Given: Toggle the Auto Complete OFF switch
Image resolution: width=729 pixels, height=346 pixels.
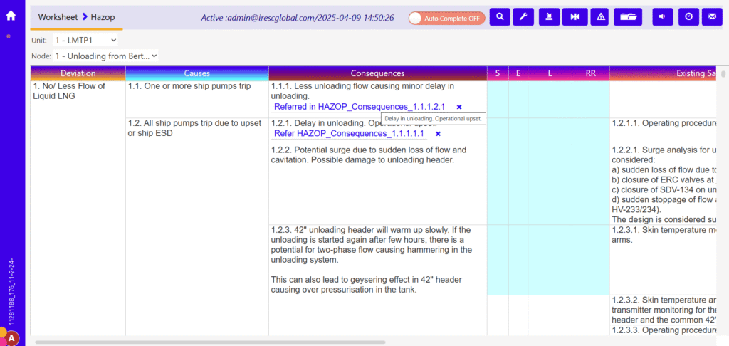Looking at the screenshot, I should (x=446, y=18).
